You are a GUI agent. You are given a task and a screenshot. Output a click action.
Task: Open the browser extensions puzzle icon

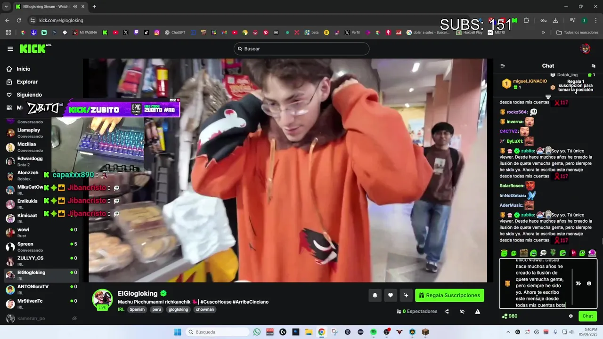(x=526, y=20)
